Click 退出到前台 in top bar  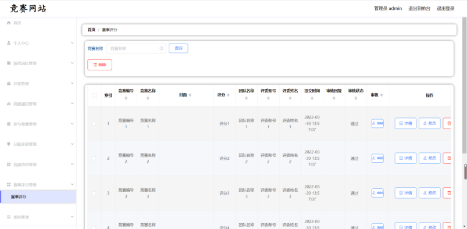pos(419,8)
